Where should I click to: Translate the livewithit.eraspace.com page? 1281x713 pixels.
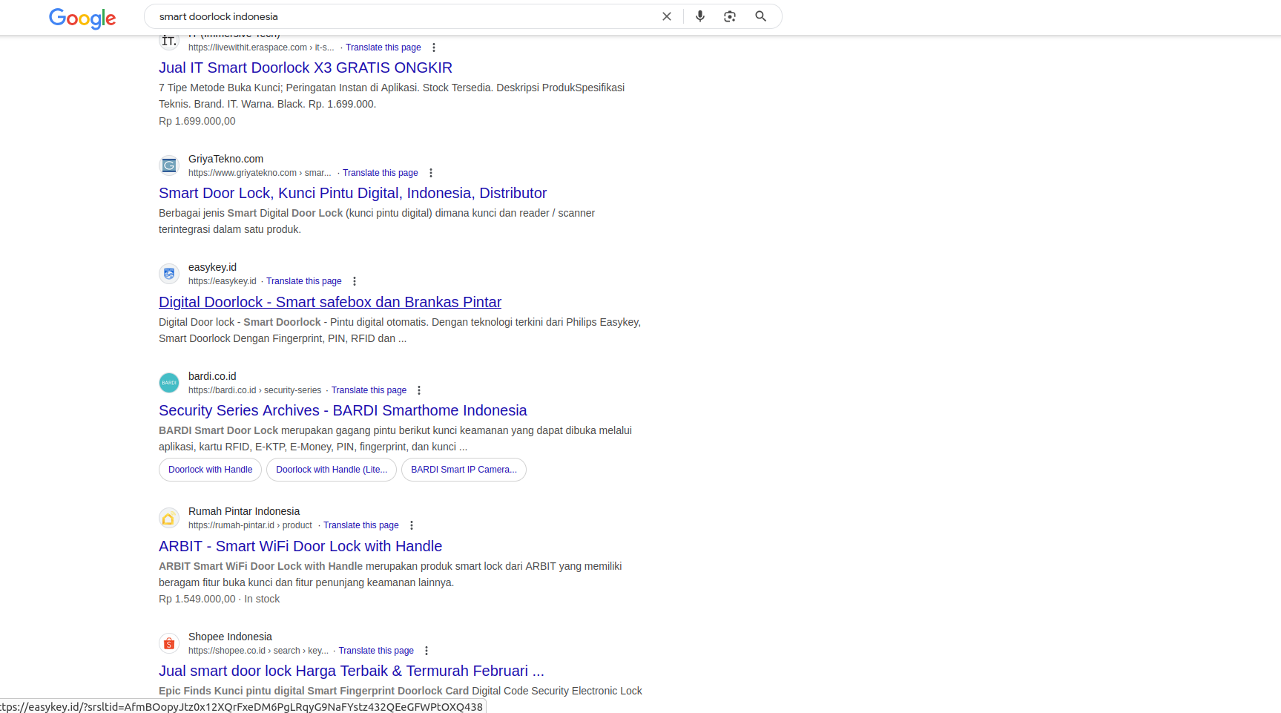point(383,47)
